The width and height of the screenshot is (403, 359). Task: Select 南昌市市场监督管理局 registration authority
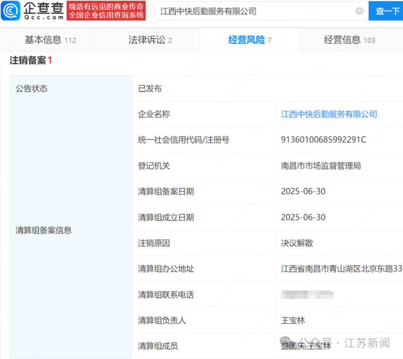tap(321, 165)
